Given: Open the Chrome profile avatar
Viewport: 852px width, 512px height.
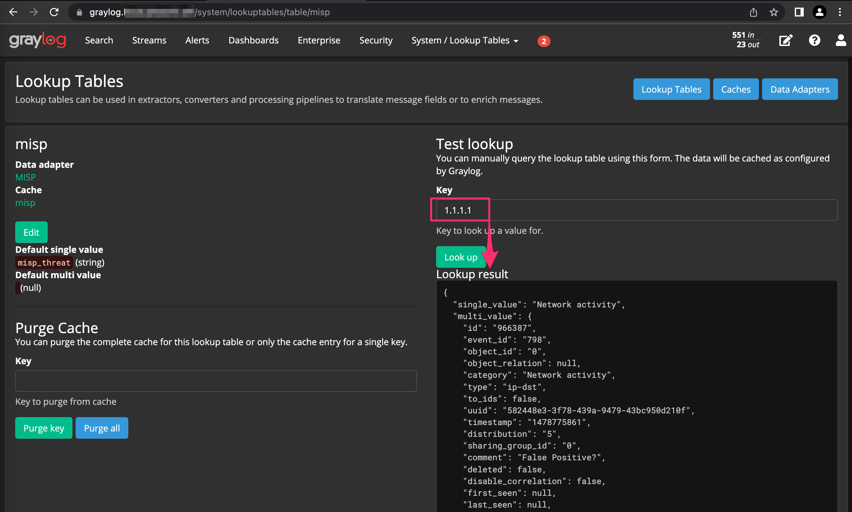Looking at the screenshot, I should point(820,12).
